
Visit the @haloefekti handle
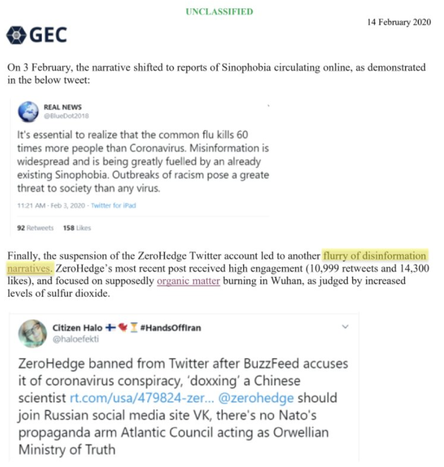(76, 339)
